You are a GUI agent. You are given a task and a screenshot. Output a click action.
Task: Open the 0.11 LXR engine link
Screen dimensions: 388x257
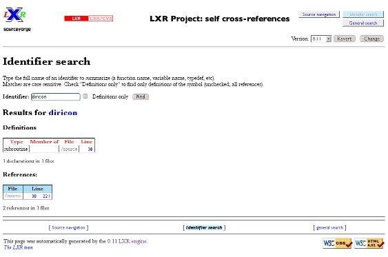coord(127,241)
